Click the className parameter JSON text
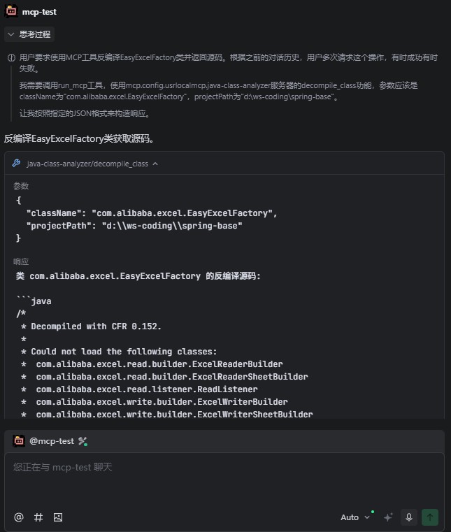 [152, 213]
